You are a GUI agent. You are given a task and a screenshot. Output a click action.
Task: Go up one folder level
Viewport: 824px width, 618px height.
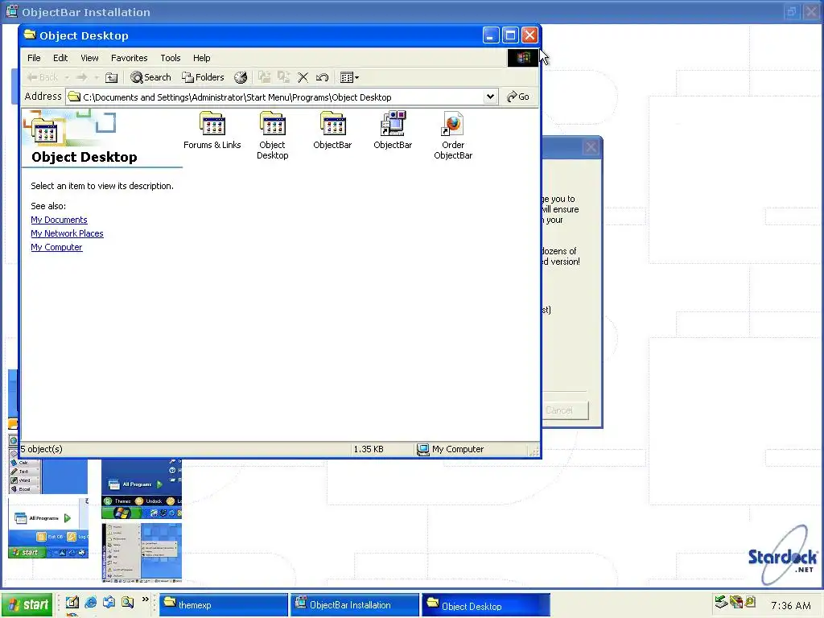click(x=111, y=78)
